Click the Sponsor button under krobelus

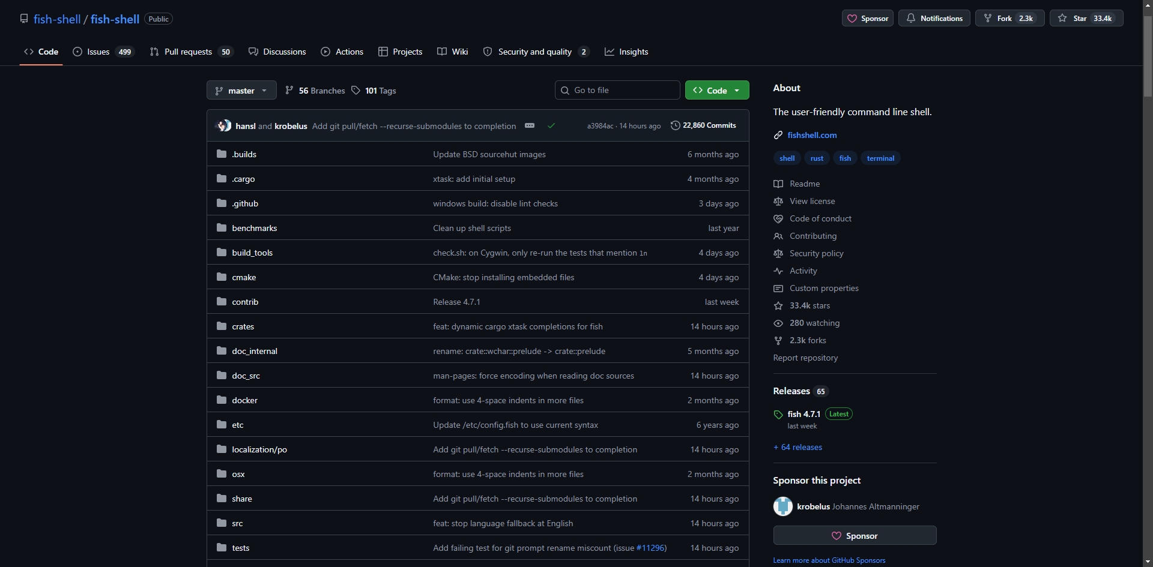[855, 536]
